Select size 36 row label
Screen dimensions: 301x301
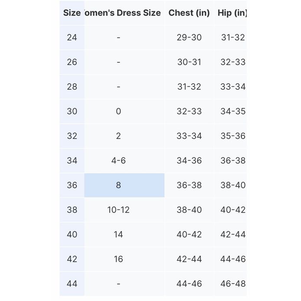pyautogui.click(x=72, y=185)
